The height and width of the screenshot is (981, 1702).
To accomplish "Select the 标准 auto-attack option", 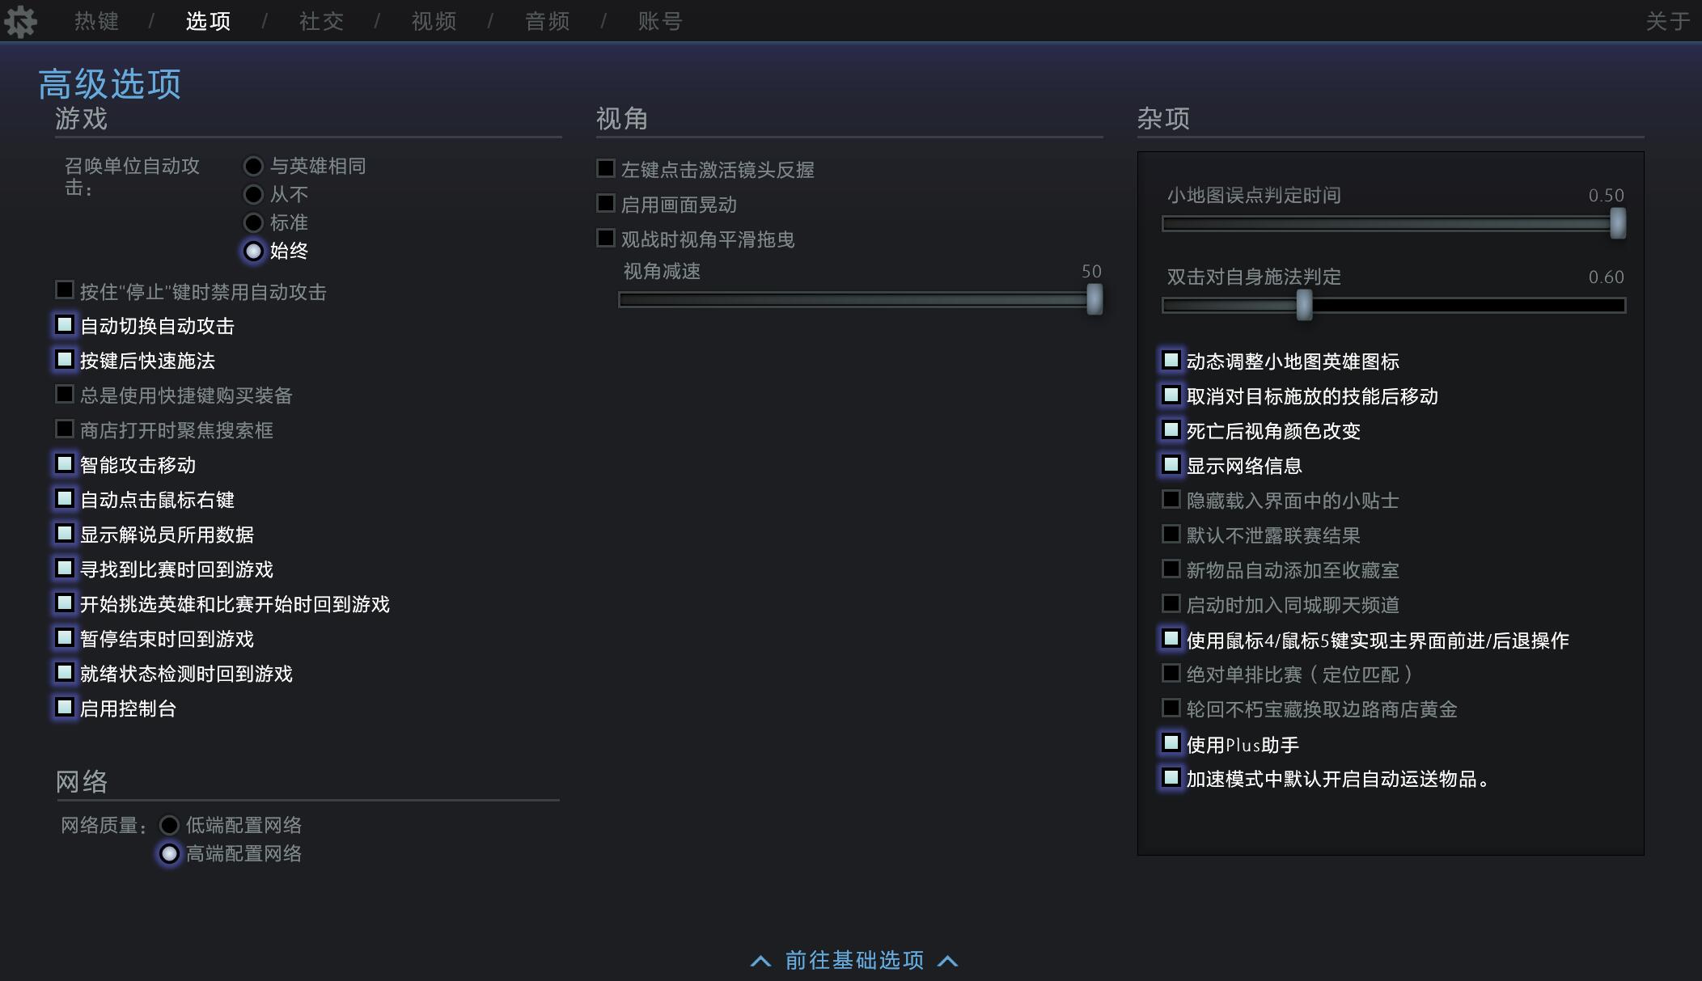I will click(253, 222).
